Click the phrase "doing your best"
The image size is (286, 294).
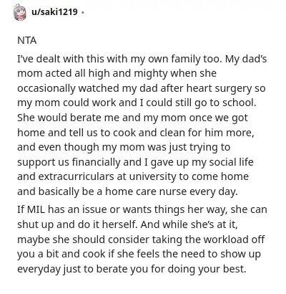(x=207, y=269)
